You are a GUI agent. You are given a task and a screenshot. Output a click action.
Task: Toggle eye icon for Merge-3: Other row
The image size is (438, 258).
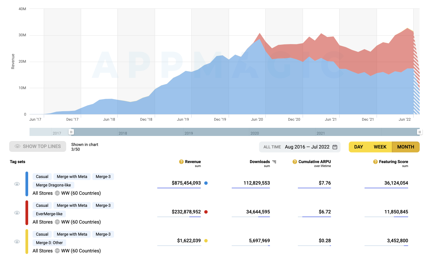pyautogui.click(x=17, y=241)
